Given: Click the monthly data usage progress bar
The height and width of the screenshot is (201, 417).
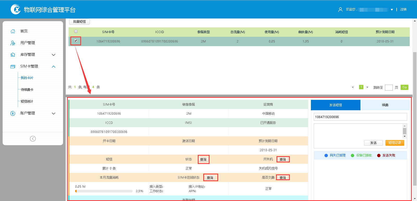Looking at the screenshot, I should coord(104,191).
